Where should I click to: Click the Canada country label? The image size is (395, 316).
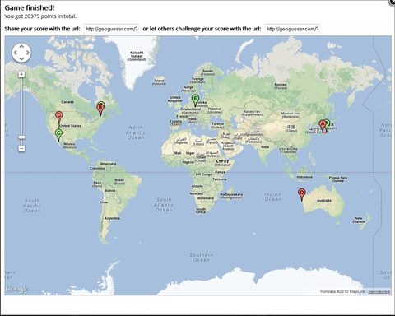(67, 102)
